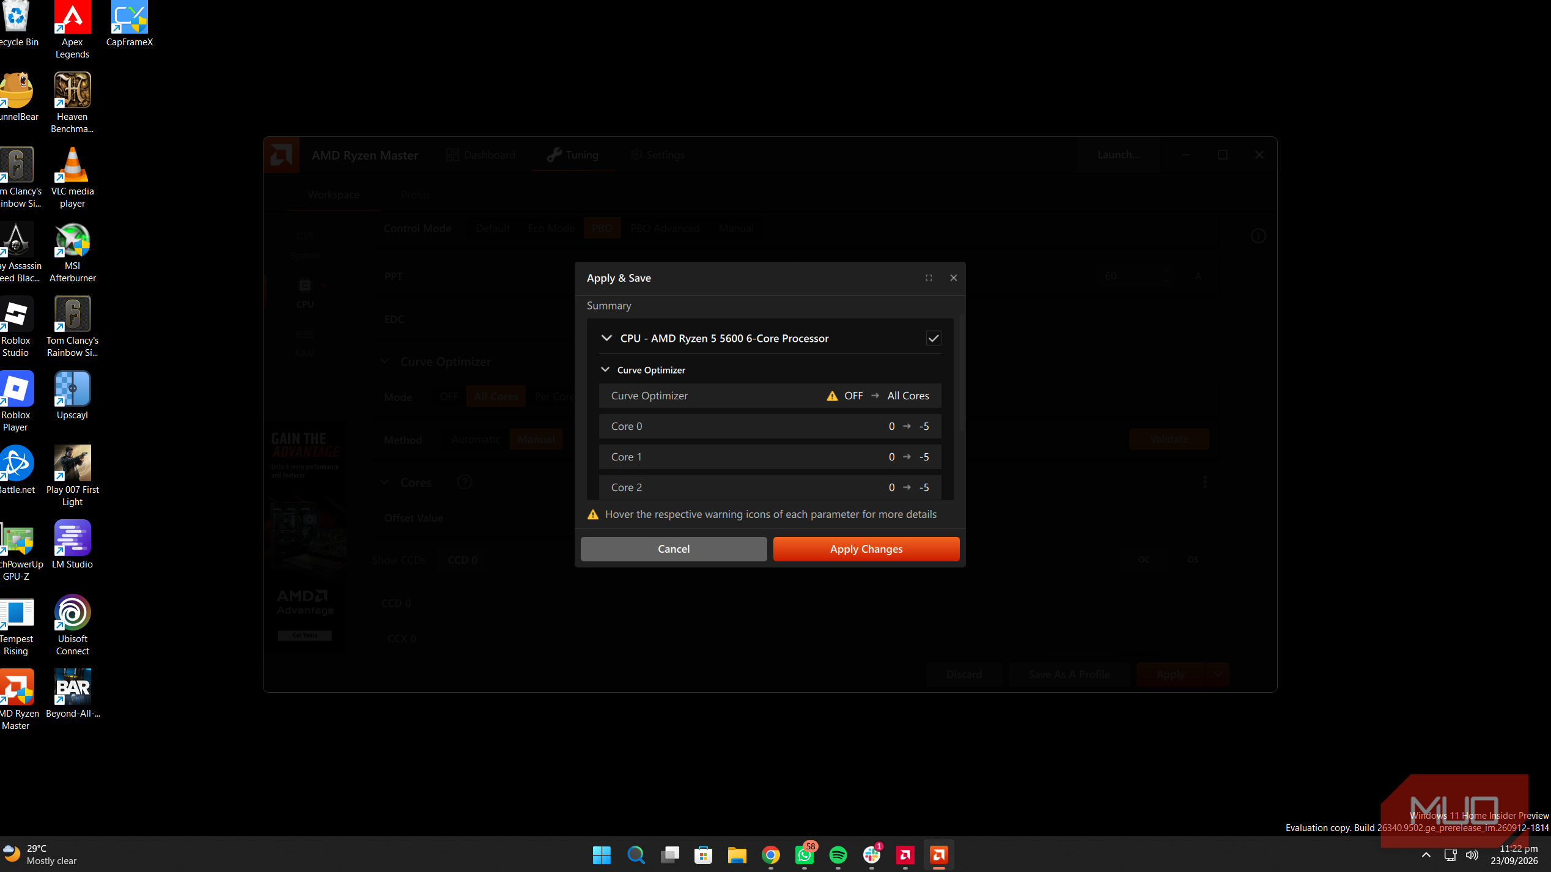
Task: Open the taskbar clock and date
Action: [x=1514, y=855]
